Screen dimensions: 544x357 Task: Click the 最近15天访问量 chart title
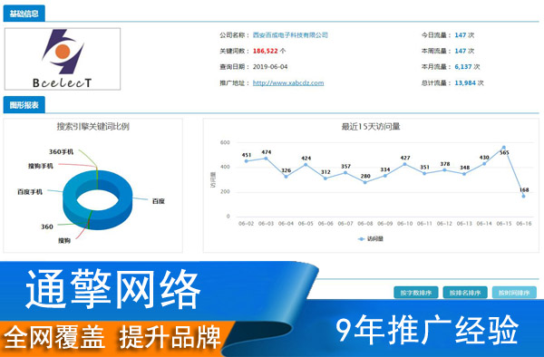pos(371,127)
